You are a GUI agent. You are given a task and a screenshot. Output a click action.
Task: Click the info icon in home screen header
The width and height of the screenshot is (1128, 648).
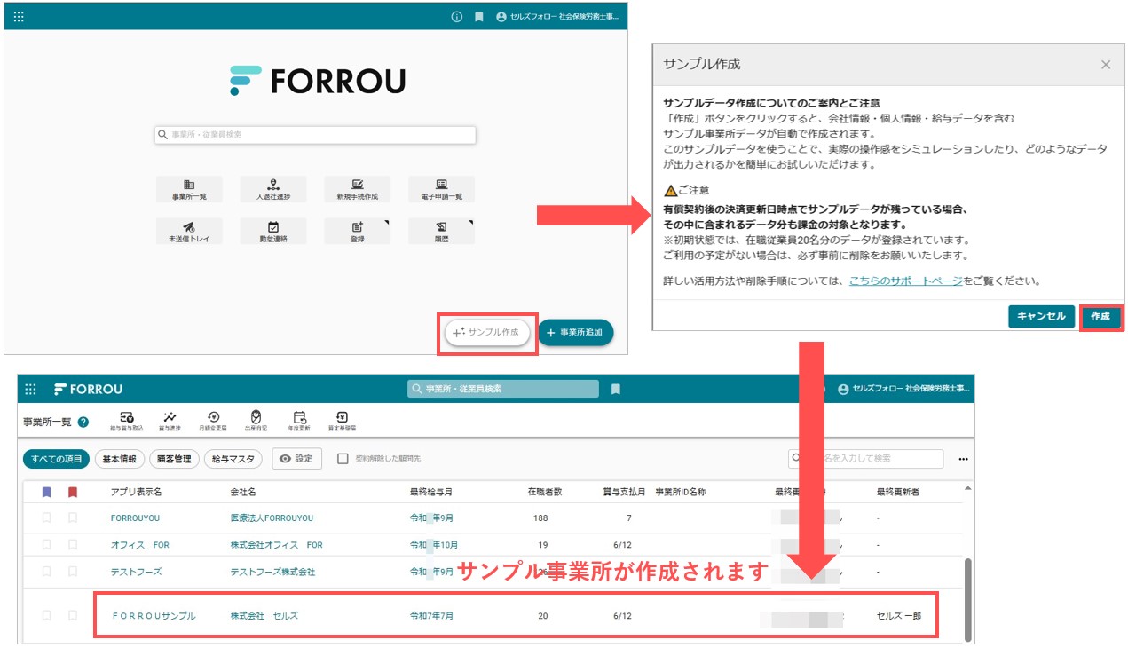[457, 17]
